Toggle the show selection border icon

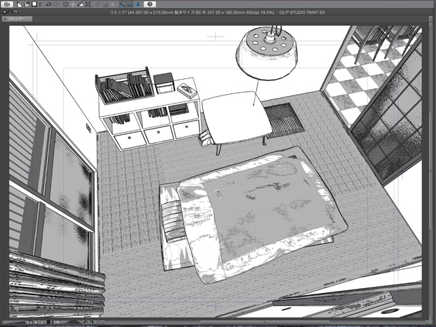coord(112,5)
